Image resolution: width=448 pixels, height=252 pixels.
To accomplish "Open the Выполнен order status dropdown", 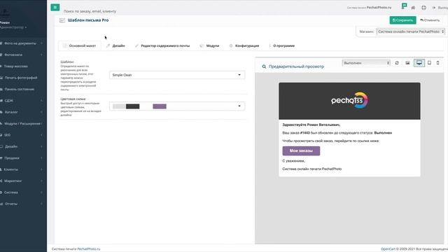I will 366,63.
